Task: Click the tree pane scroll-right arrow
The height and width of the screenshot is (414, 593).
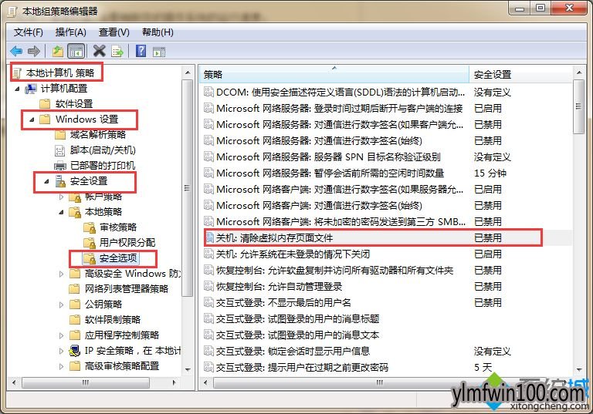Action: [x=174, y=382]
